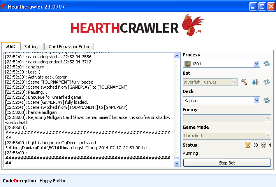276x187 pixels.
Task: Refresh the Deck list
Action: pyautogui.click(x=267, y=100)
